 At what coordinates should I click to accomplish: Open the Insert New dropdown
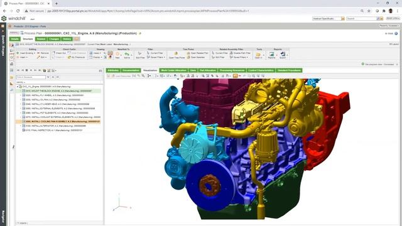[x=22, y=57]
